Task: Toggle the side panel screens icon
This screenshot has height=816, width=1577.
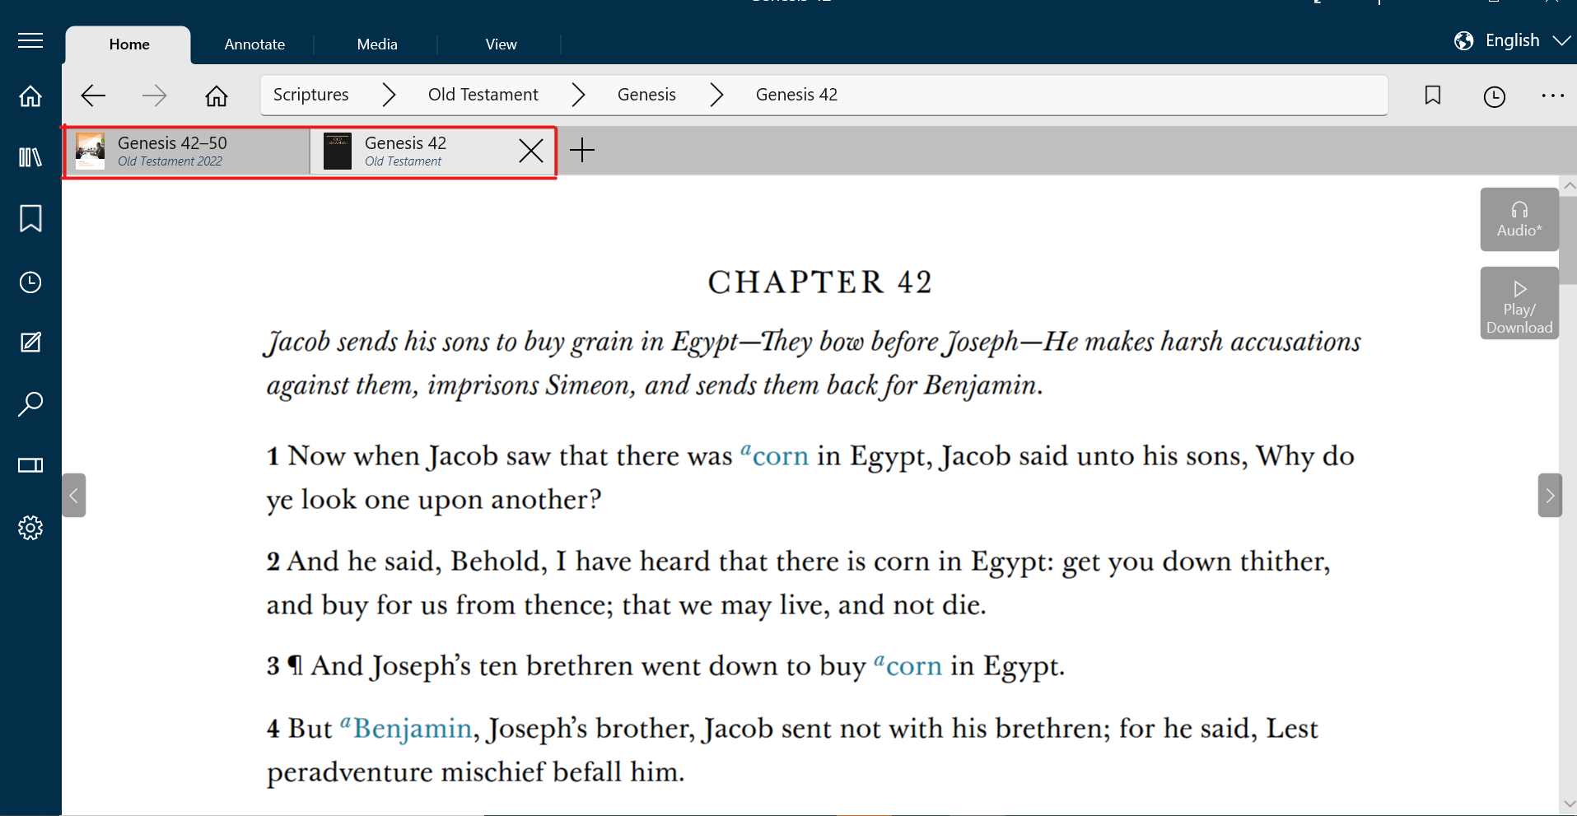Action: pyautogui.click(x=30, y=465)
